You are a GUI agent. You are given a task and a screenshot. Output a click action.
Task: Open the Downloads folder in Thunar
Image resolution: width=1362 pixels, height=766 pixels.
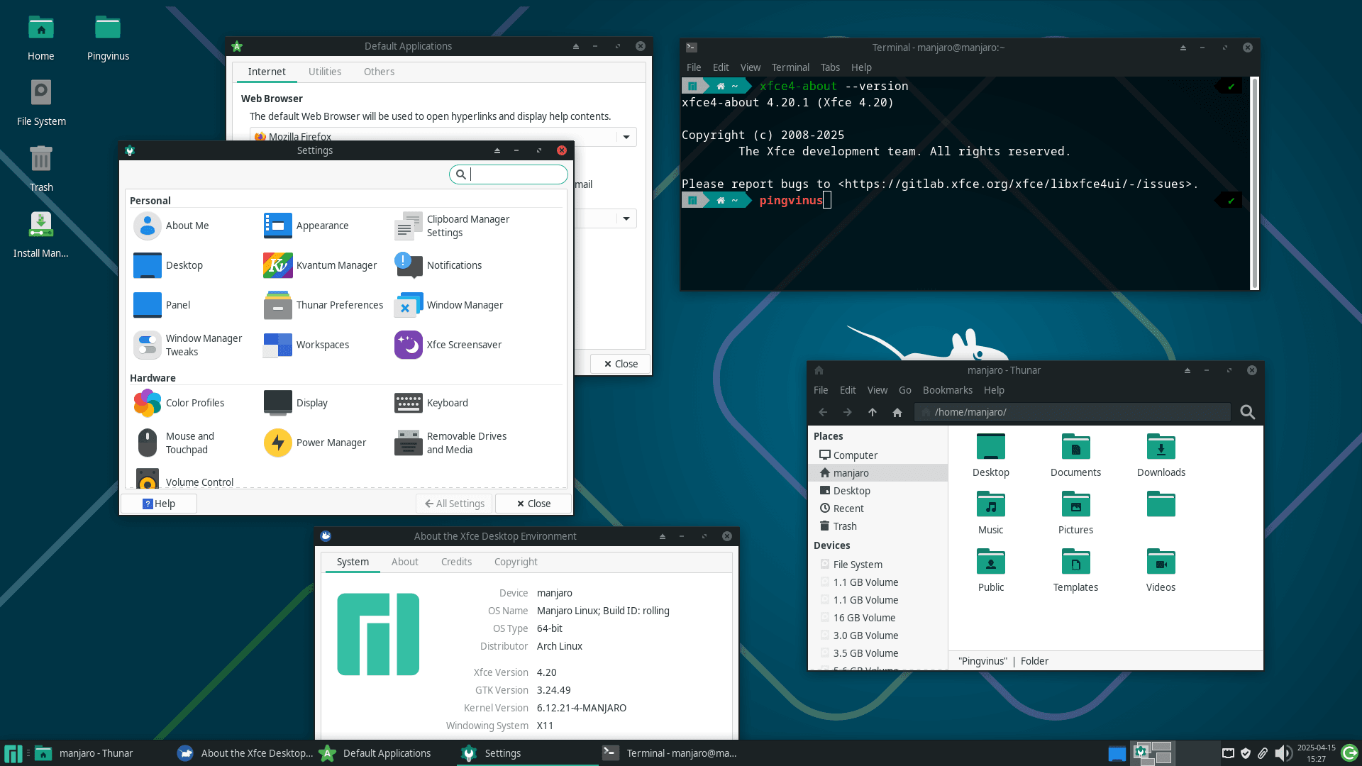click(1161, 455)
